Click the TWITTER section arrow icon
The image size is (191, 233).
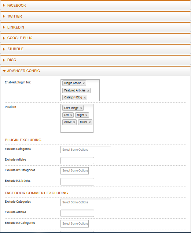(x=4, y=16)
